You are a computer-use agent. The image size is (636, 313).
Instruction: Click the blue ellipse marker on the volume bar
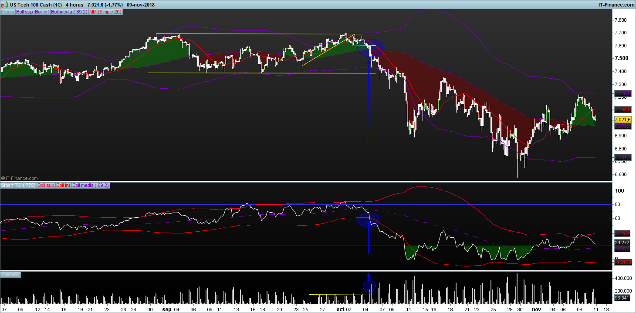(369, 286)
